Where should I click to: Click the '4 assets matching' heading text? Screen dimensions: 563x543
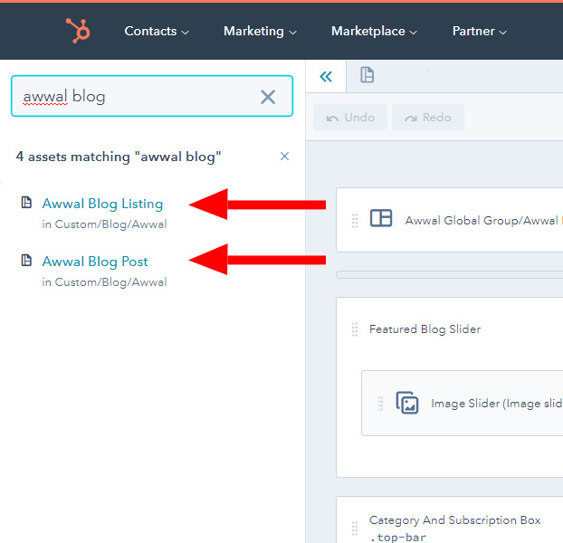119,157
